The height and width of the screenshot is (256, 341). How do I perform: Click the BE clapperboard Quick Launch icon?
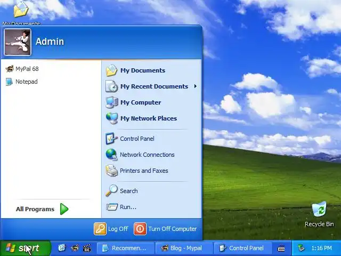coord(87,248)
